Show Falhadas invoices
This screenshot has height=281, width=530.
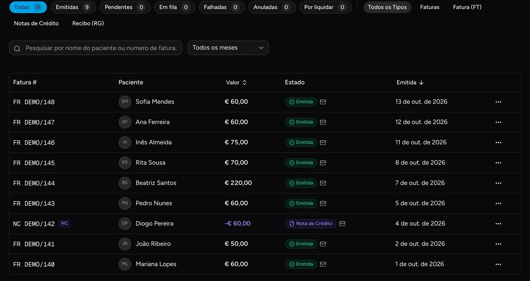click(222, 7)
